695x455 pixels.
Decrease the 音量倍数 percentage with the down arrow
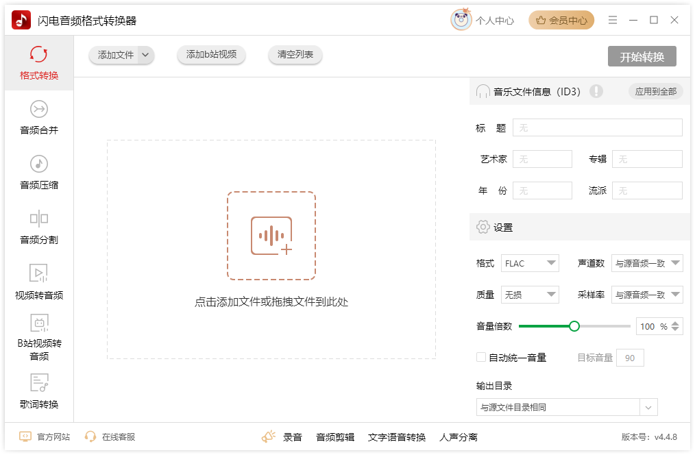point(675,329)
